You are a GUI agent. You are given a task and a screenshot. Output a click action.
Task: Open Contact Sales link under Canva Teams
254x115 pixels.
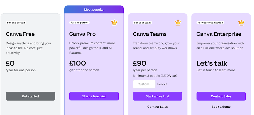click(157, 107)
